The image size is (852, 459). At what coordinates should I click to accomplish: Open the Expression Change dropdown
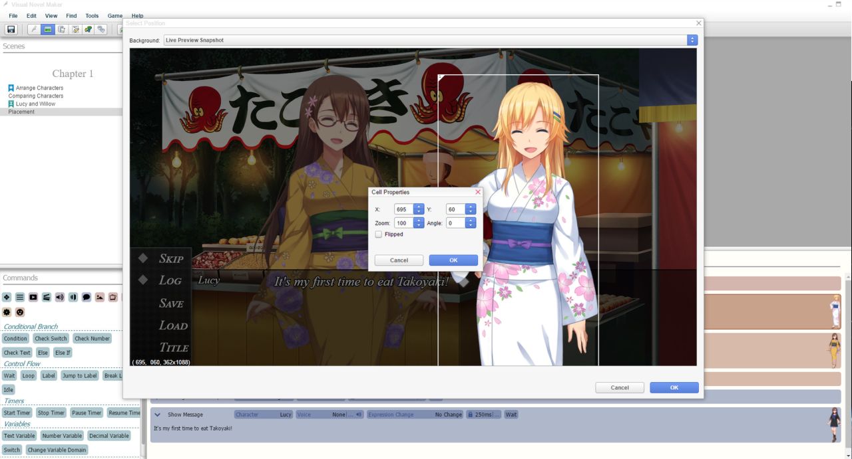(x=415, y=414)
